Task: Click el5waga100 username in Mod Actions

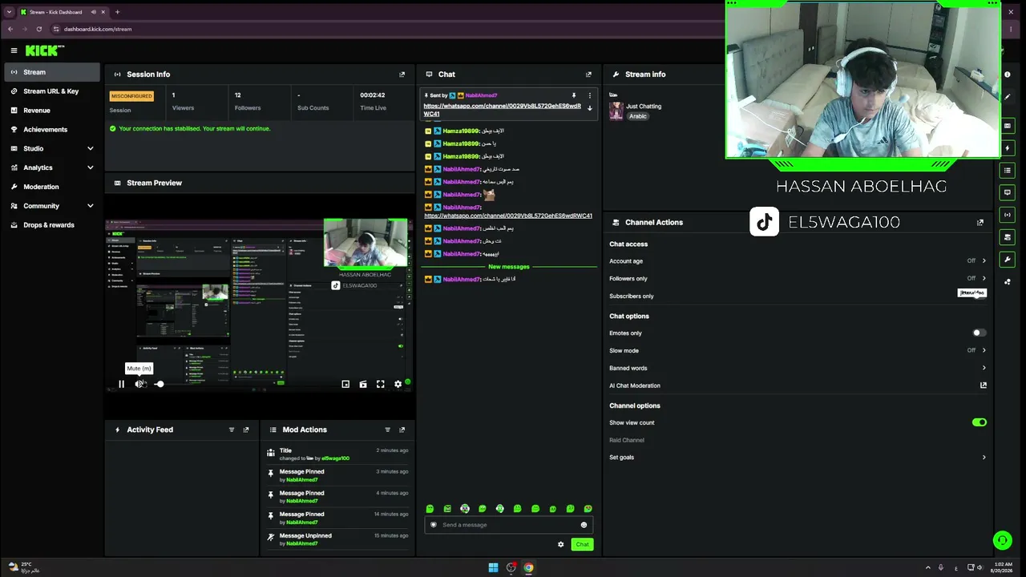Action: pyautogui.click(x=335, y=458)
